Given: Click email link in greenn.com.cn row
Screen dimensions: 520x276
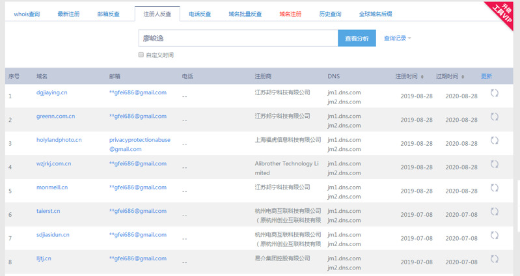Looking at the screenshot, I should point(138,116).
